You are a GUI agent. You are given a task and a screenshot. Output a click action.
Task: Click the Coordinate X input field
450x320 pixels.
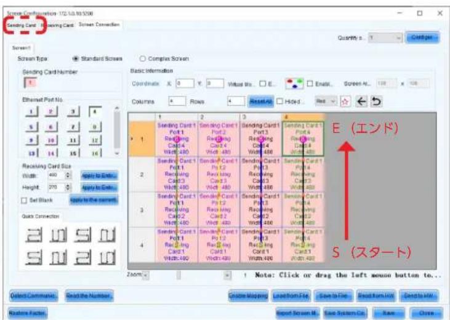185,84
